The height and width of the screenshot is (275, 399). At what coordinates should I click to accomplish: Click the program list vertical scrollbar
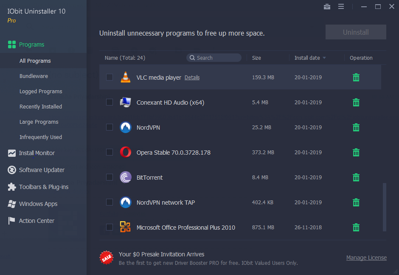tap(385, 207)
